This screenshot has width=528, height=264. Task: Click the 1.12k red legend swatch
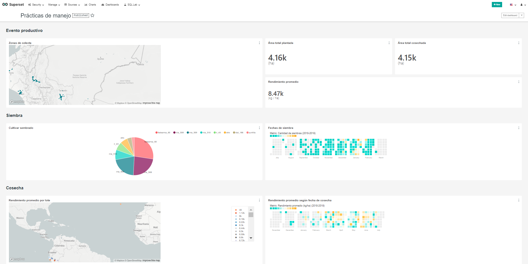coord(236,213)
